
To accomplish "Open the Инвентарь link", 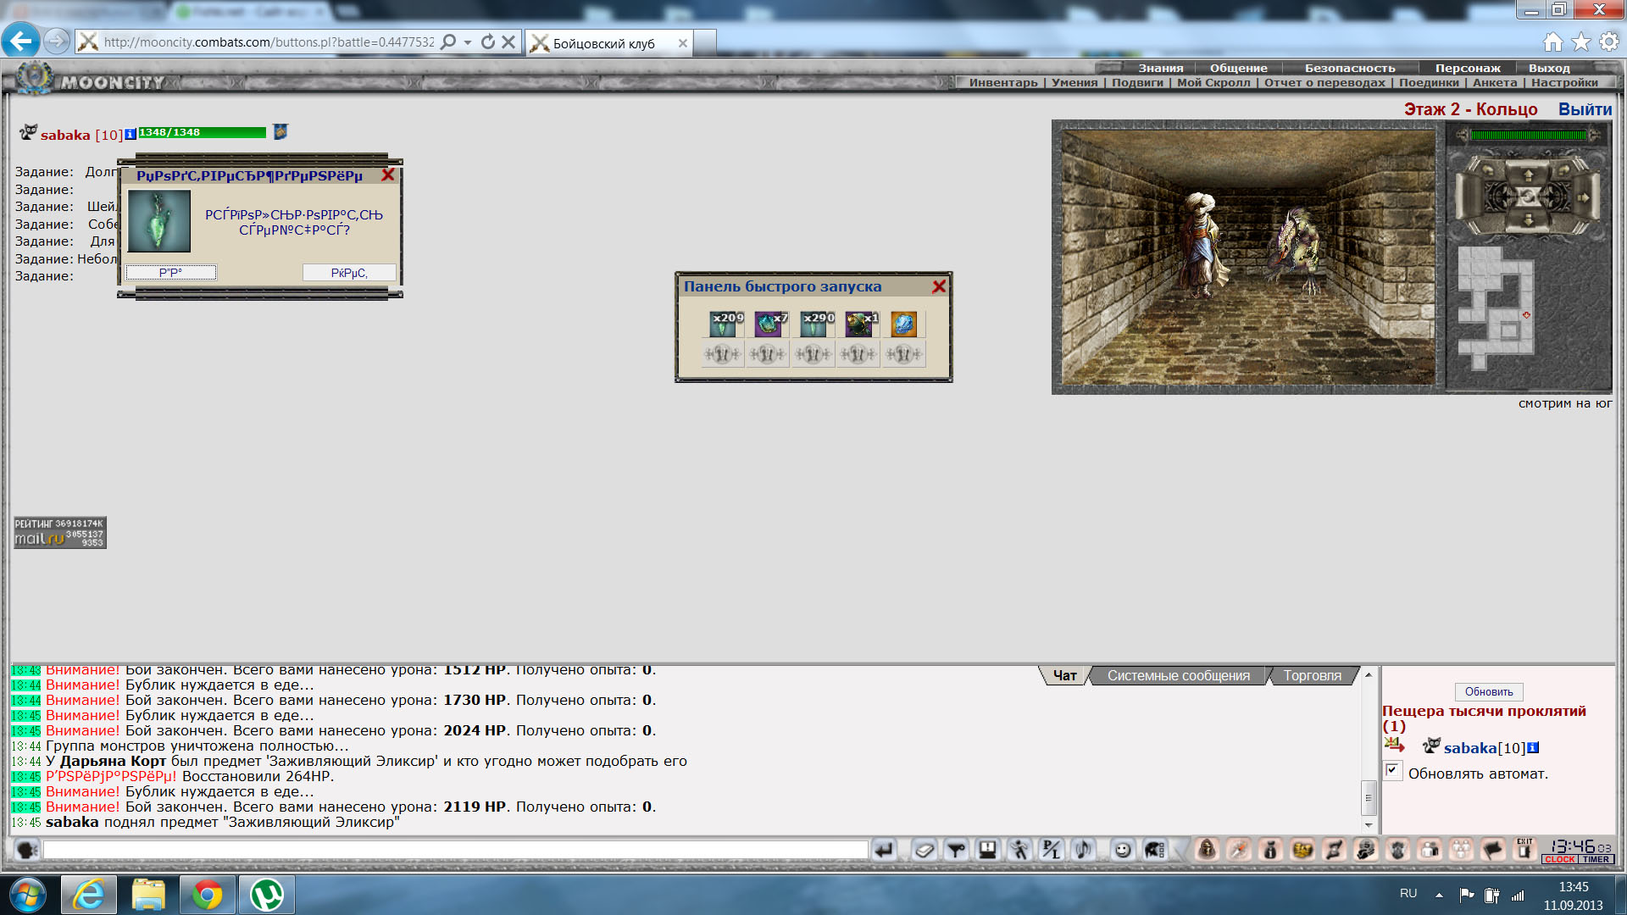I will coord(1003,82).
